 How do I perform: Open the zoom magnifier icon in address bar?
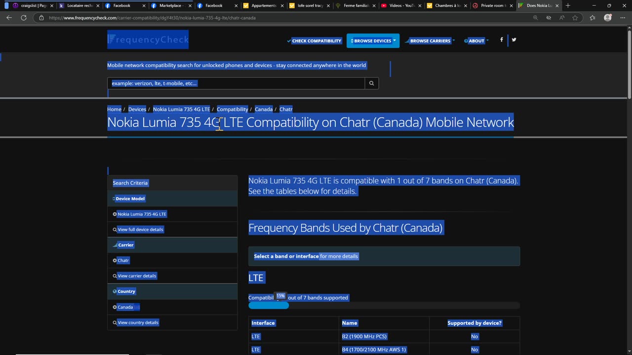[x=535, y=18]
